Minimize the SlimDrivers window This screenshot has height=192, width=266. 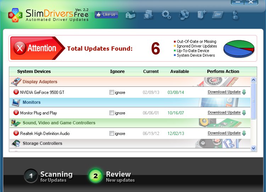click(x=238, y=2)
